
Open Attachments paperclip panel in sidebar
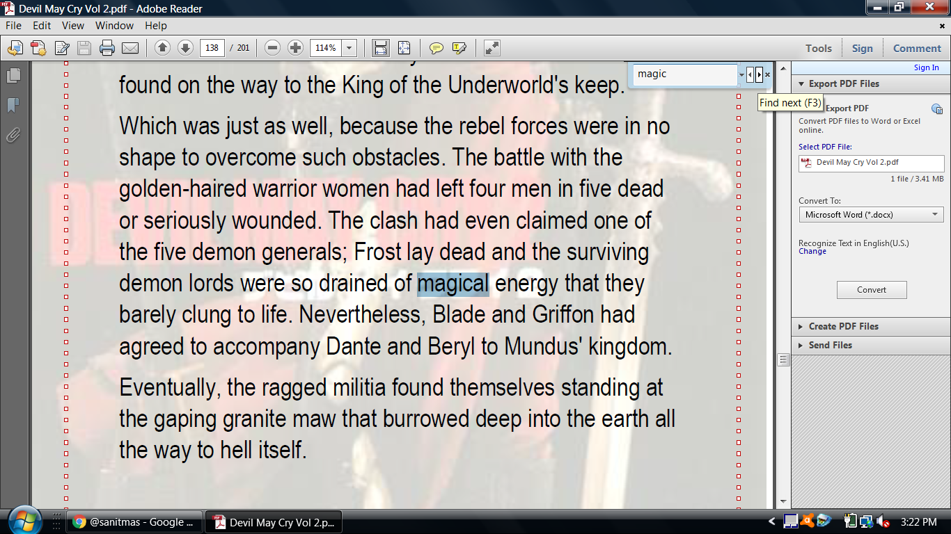pos(13,135)
